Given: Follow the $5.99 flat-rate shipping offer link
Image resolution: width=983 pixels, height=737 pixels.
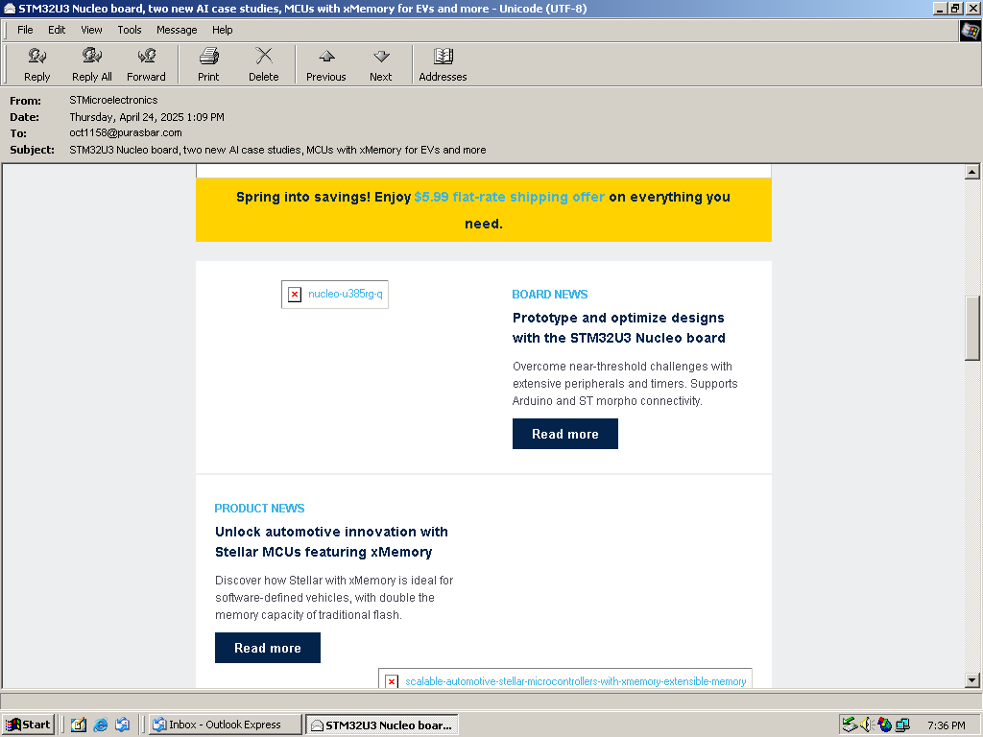Looking at the screenshot, I should point(509,197).
